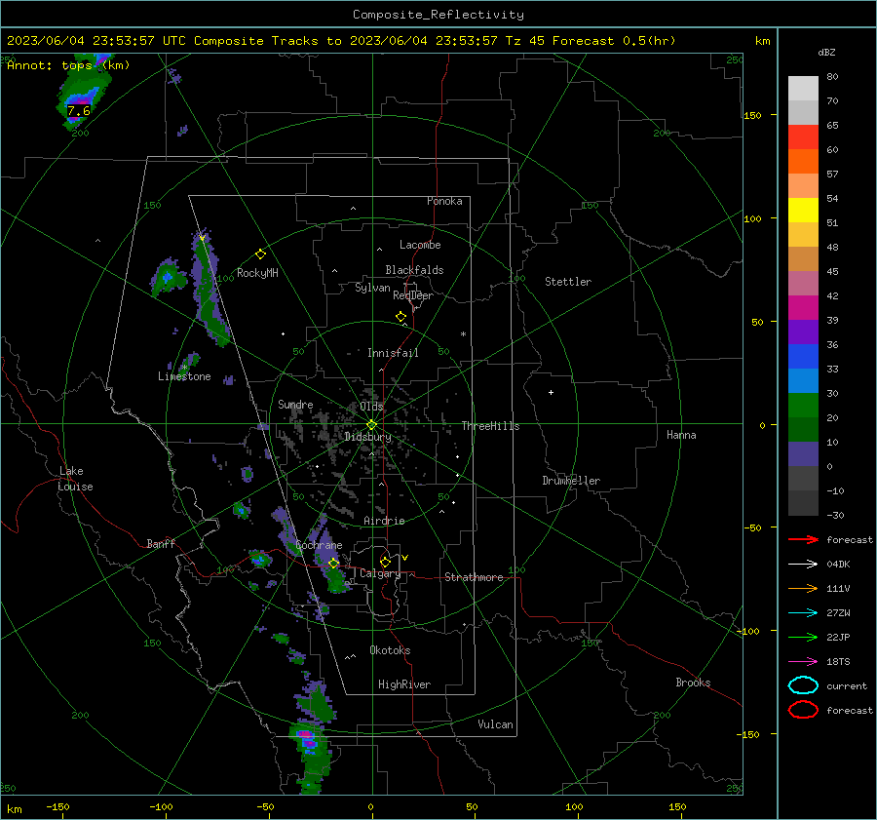The height and width of the screenshot is (820, 877).
Task: Click the cyan current ellipse legend icon
Action: pos(803,685)
